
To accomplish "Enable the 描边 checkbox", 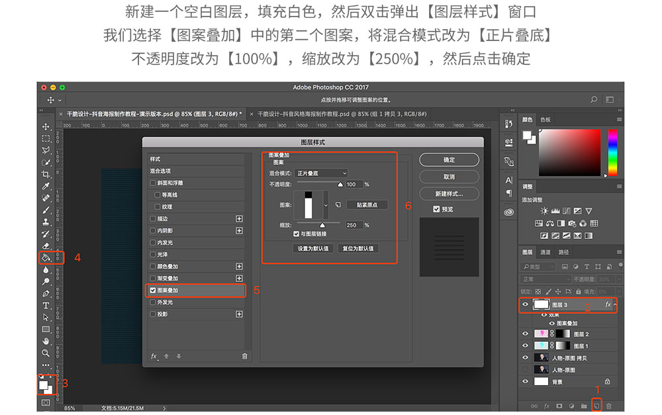I will point(153,218).
